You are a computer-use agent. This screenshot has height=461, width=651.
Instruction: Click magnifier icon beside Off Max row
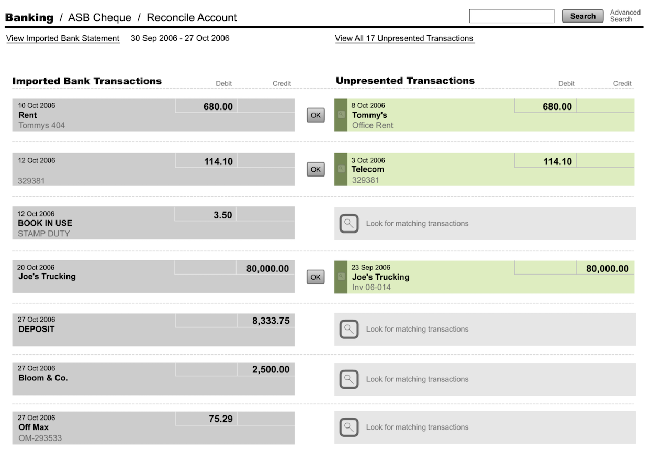[349, 427]
